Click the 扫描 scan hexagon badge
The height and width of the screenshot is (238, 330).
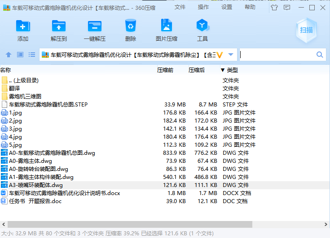306,30
